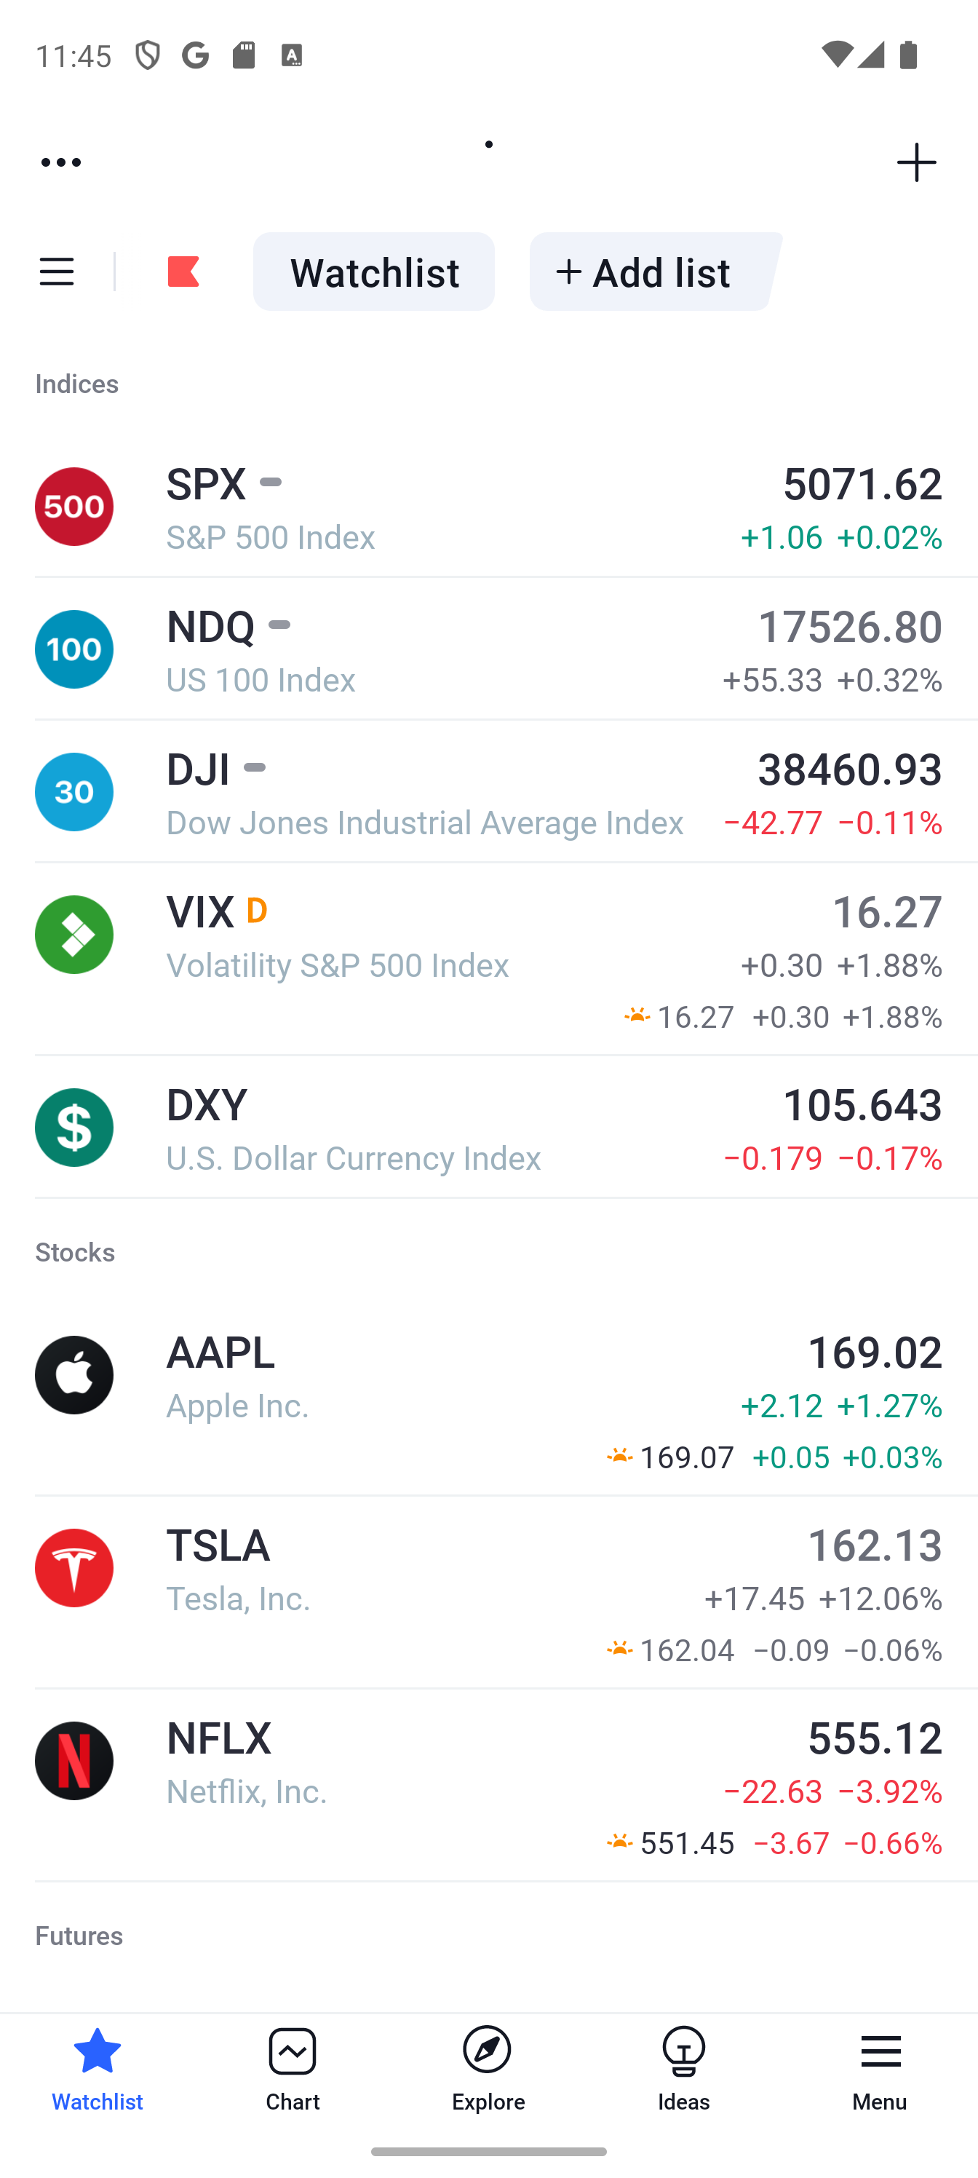This screenshot has width=978, height=2178.
Task: Tap the Netflix logo icon
Action: pyautogui.click(x=74, y=1761)
